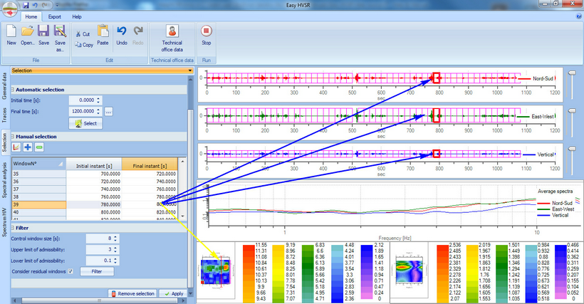Open the Spectral analysis side tab
Screen dimensions: 584x304
[4, 180]
